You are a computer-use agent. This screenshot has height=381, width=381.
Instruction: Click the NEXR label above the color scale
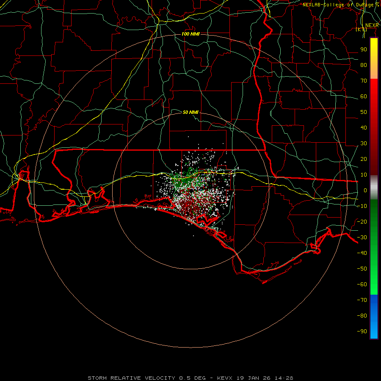(x=372, y=25)
